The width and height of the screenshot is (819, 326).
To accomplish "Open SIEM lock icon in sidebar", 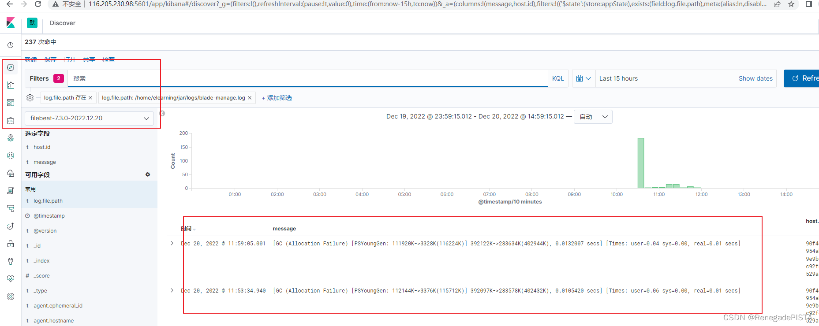I will click(x=11, y=244).
